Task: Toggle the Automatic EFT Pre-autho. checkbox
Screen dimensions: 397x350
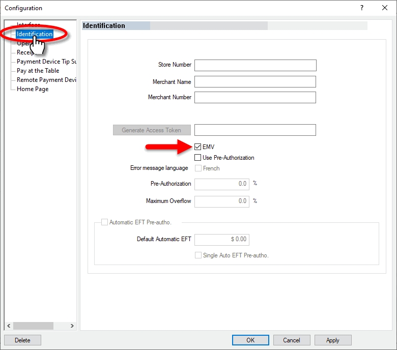Action: [x=105, y=222]
